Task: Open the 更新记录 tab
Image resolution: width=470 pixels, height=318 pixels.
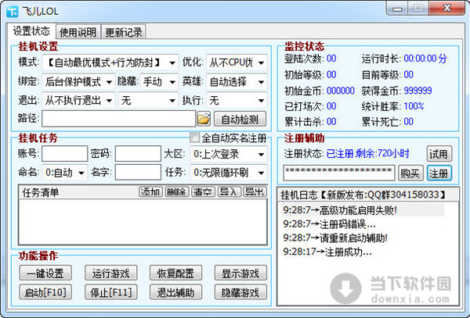Action: [x=124, y=32]
